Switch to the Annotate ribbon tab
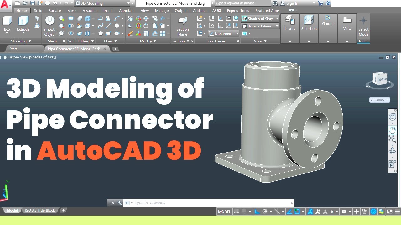The image size is (401, 225). click(127, 11)
